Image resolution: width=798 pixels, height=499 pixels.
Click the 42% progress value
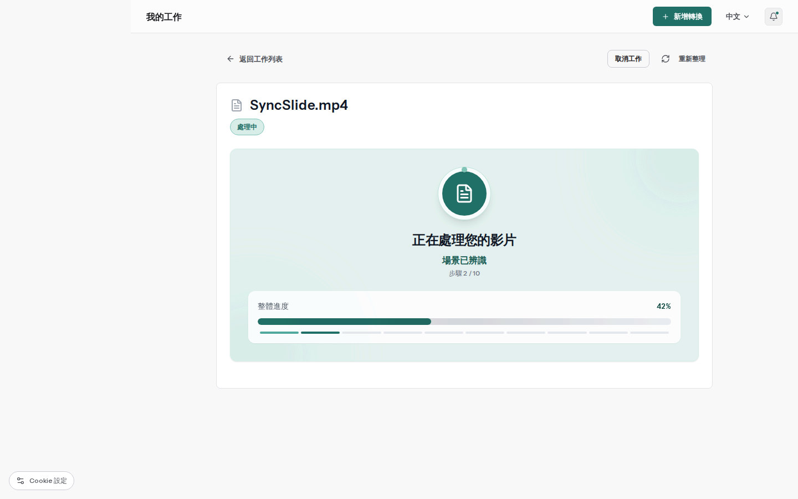coord(664,306)
